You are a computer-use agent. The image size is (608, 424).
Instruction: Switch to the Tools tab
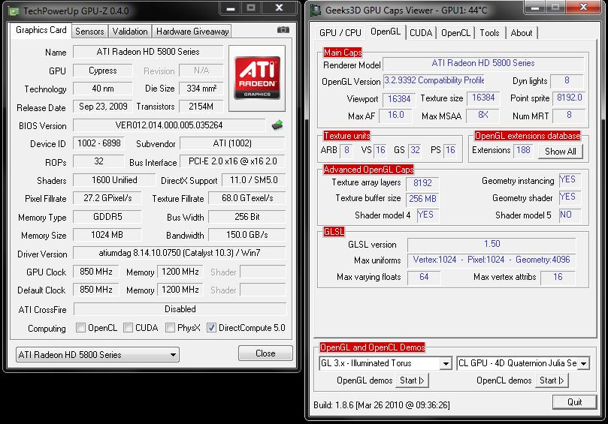[489, 33]
